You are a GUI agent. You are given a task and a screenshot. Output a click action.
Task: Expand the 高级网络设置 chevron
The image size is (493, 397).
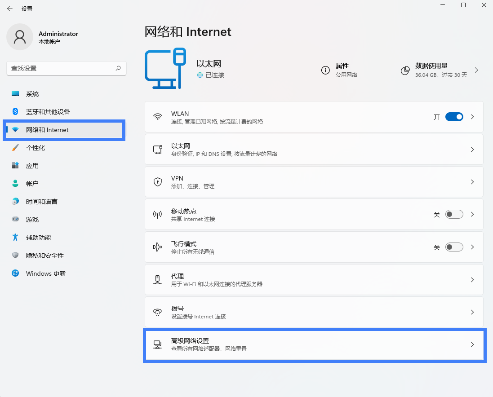point(472,344)
